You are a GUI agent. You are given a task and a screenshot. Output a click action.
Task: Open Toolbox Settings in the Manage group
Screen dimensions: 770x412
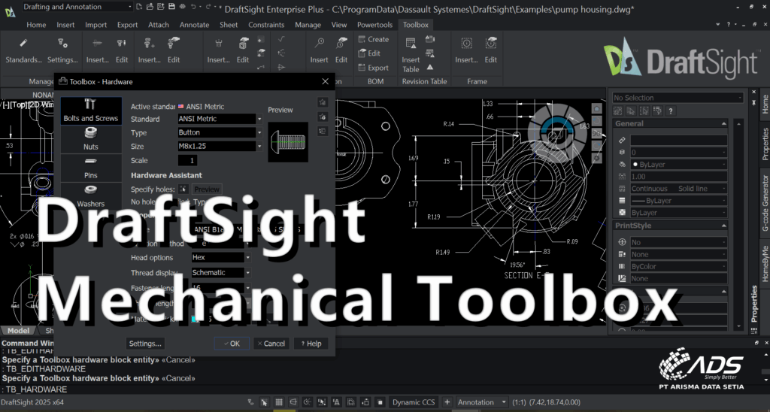[x=62, y=51]
